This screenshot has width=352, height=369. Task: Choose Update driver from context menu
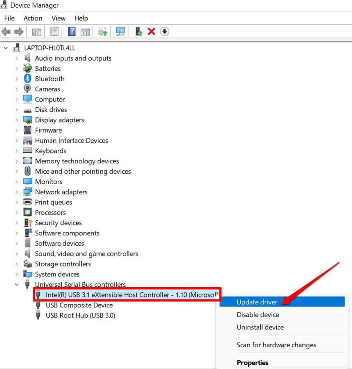pos(257,302)
